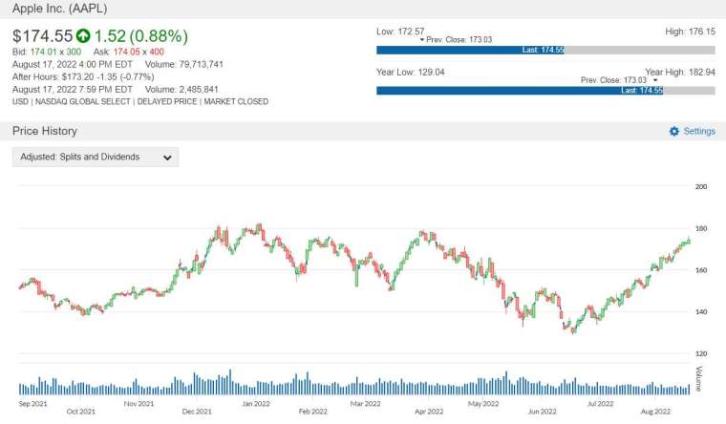Click the day Prev. Close: 173.03 marker

(456, 40)
